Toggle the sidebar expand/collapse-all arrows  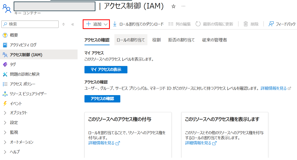(63, 24)
